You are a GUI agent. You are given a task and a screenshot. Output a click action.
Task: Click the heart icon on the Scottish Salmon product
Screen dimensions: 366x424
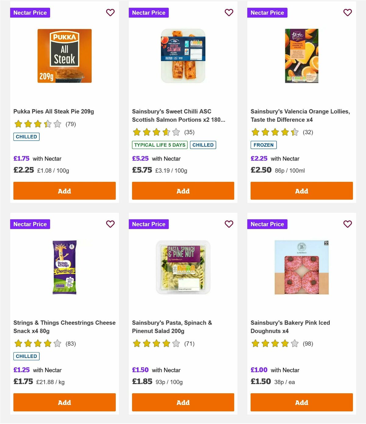[x=229, y=13]
